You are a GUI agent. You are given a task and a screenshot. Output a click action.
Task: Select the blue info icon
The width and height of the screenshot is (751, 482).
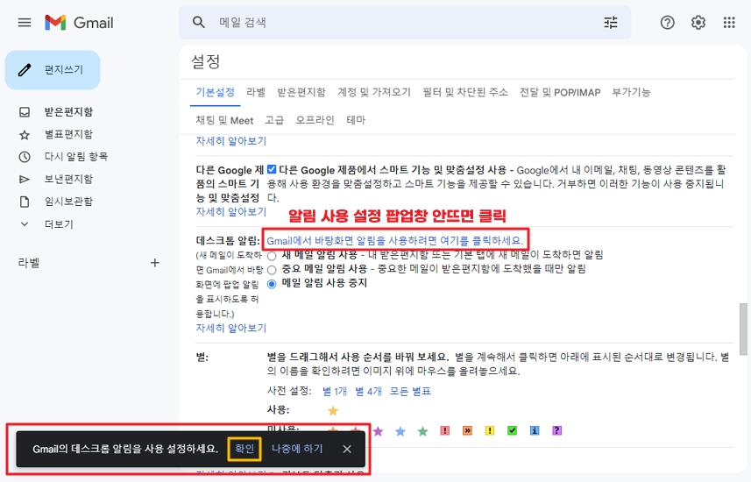click(535, 431)
